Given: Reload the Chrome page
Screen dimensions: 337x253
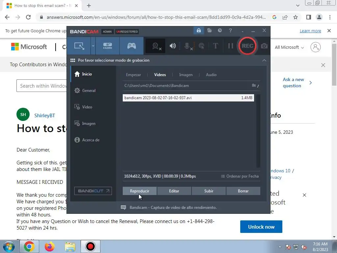Looking at the screenshot, I should point(28,17).
